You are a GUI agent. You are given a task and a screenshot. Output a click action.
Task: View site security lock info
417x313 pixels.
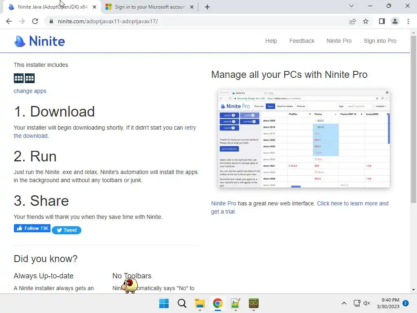[51, 21]
